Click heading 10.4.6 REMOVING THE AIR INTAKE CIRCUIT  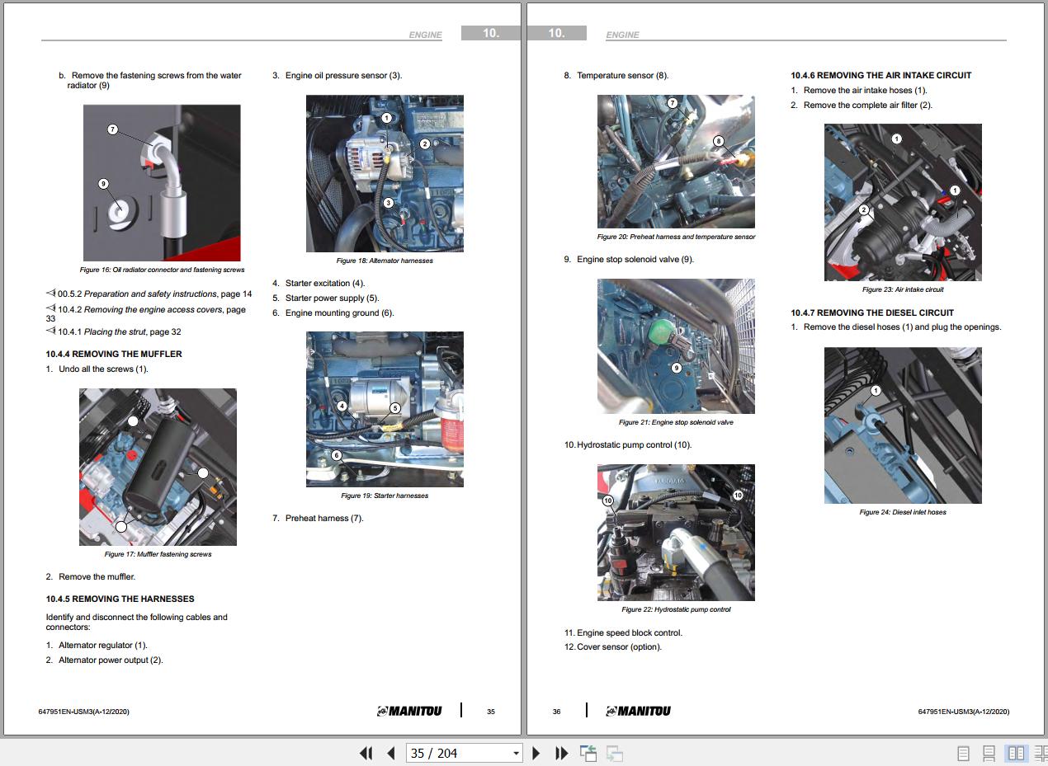pos(881,75)
